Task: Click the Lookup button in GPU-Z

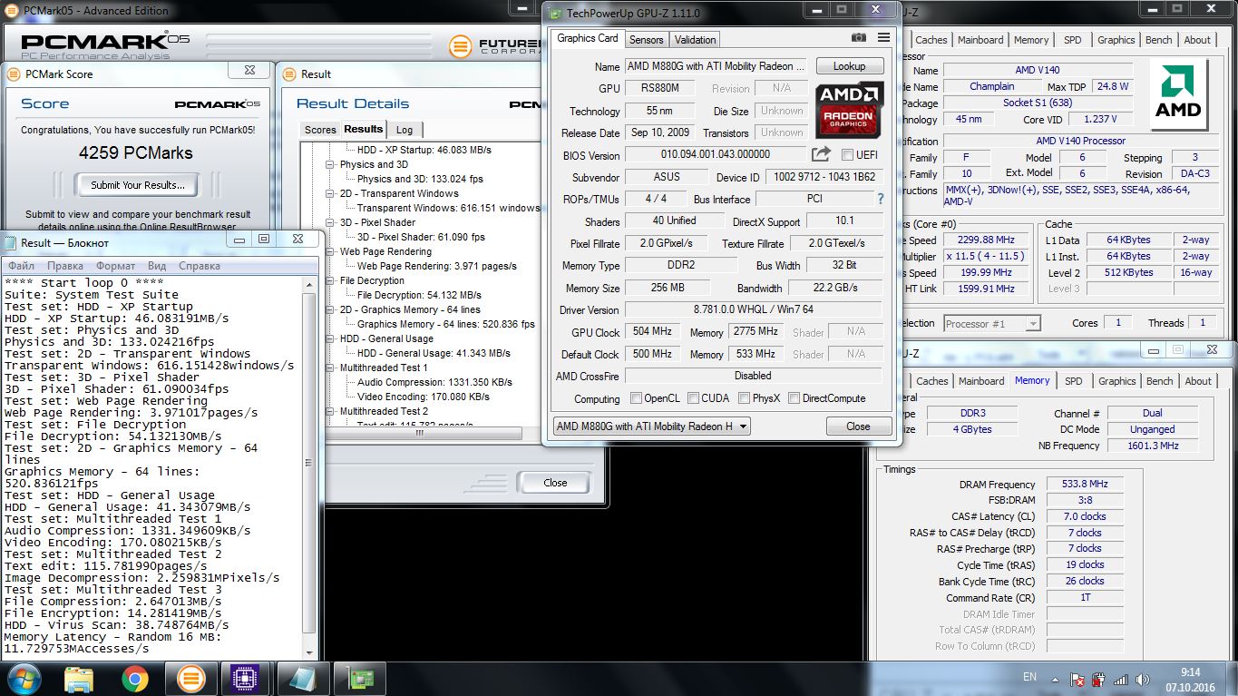Action: coord(849,66)
